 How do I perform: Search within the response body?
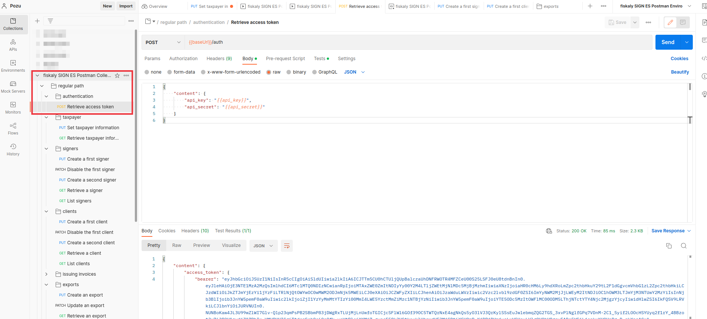click(684, 246)
